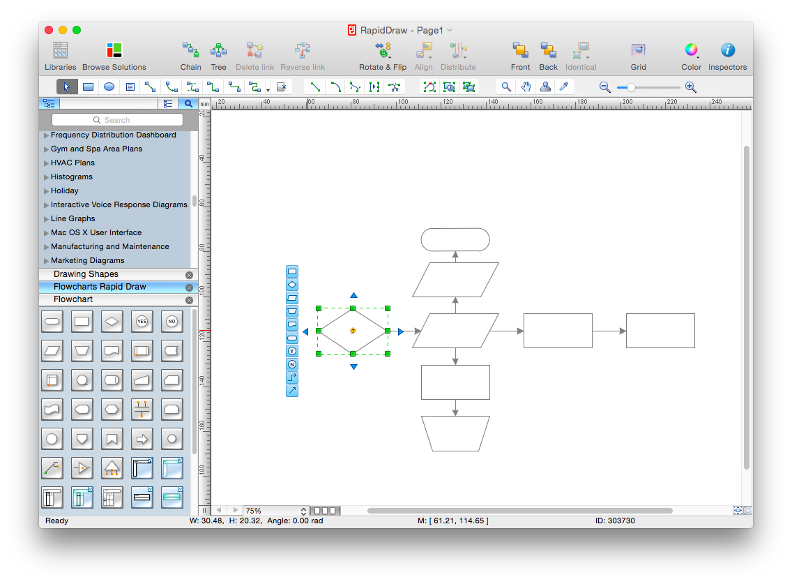Viewport: 792px width, 584px height.
Task: Click the zoom in magnifier icon
Action: 690,87
